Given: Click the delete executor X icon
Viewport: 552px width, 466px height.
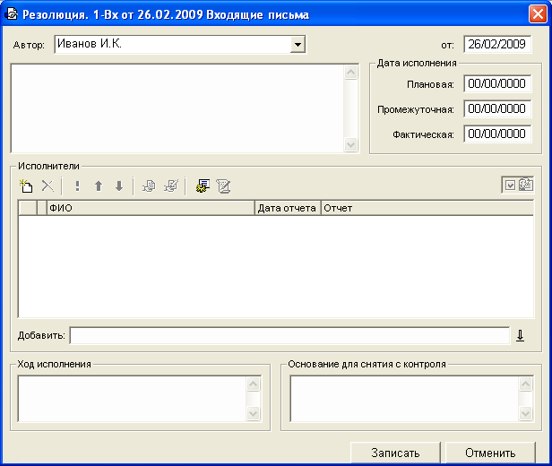Looking at the screenshot, I should pyautogui.click(x=47, y=186).
